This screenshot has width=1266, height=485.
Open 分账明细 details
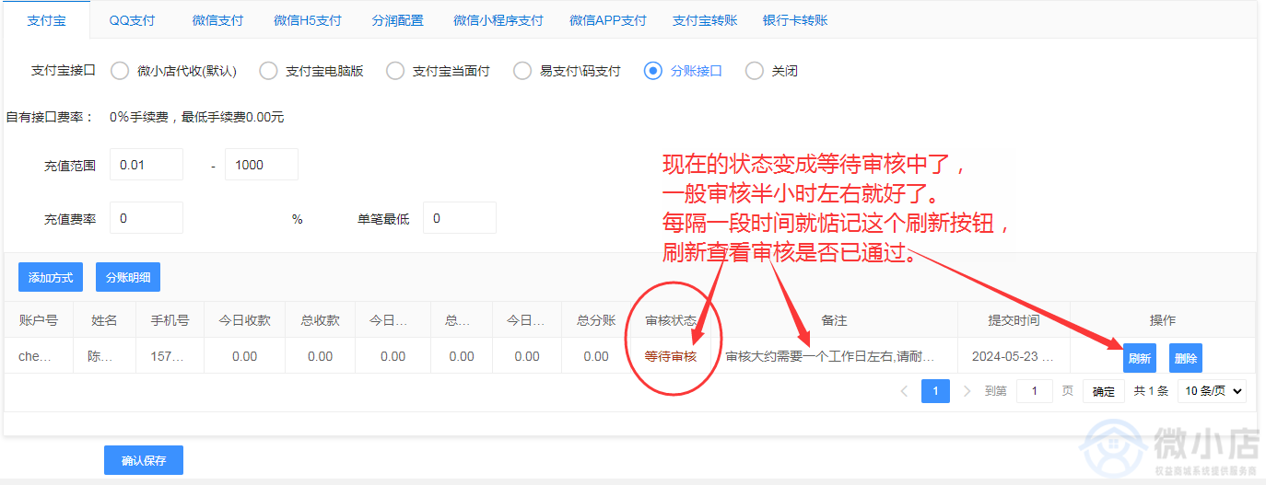128,277
